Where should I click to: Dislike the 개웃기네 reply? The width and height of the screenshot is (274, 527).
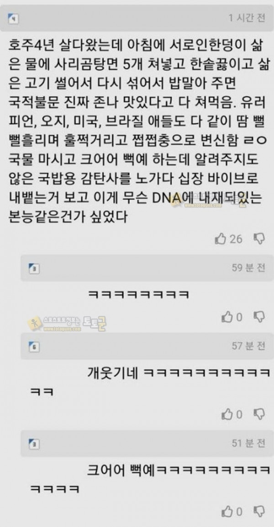(259, 414)
